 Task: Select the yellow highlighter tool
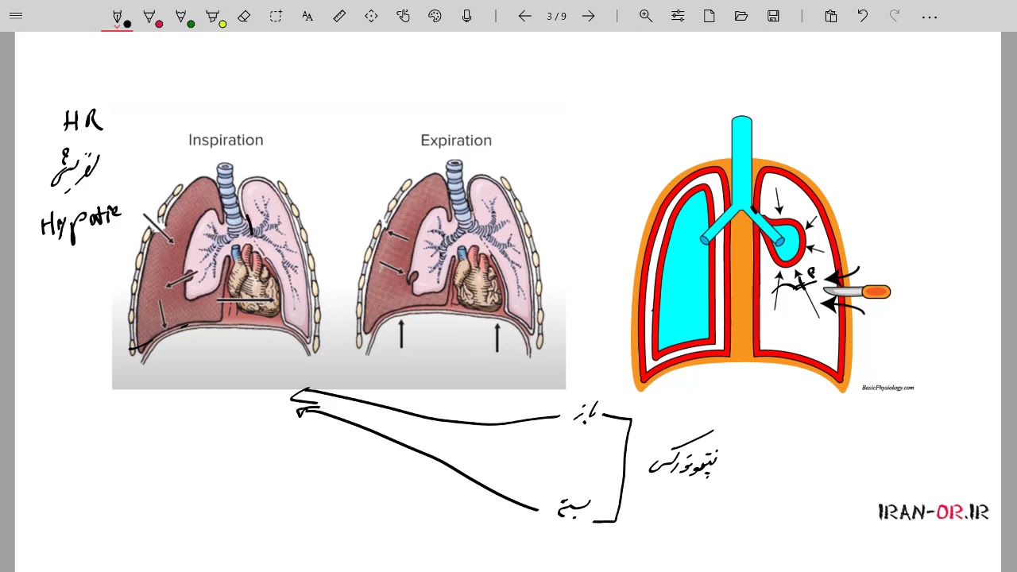coord(213,16)
